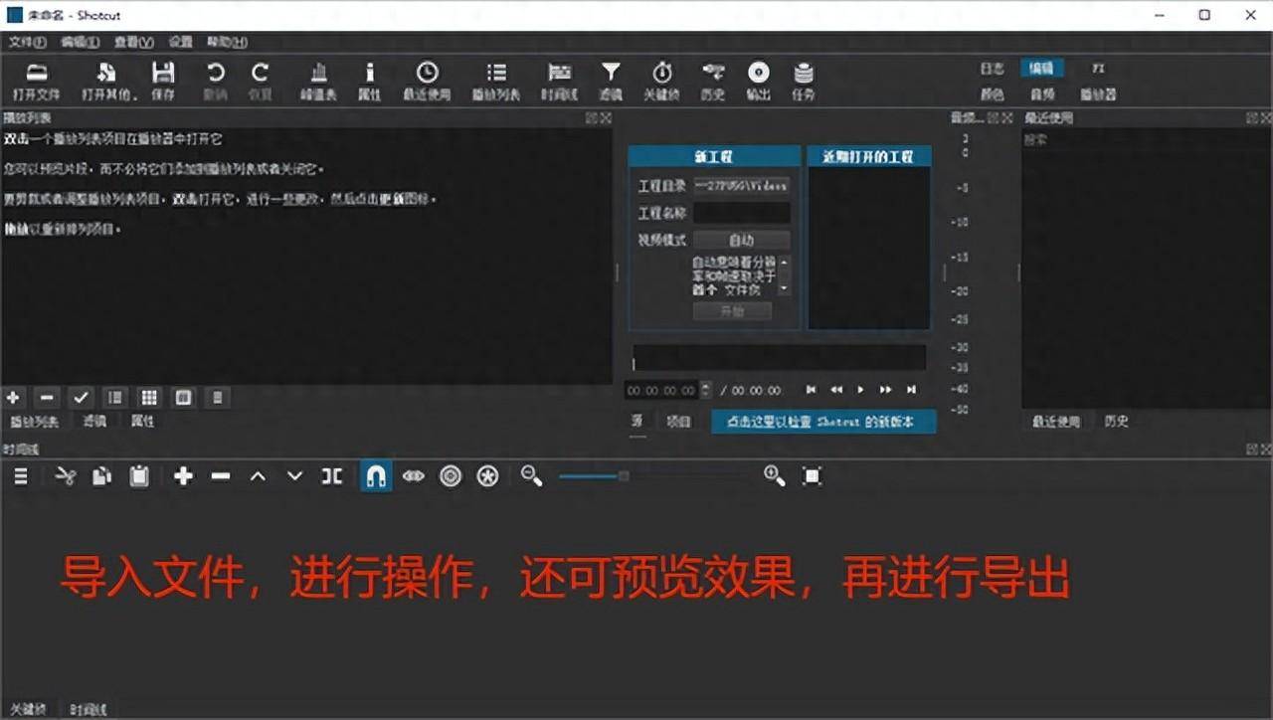This screenshot has height=720, width=1273.
Task: Open the timeline hamburger menu
Action: [20, 476]
